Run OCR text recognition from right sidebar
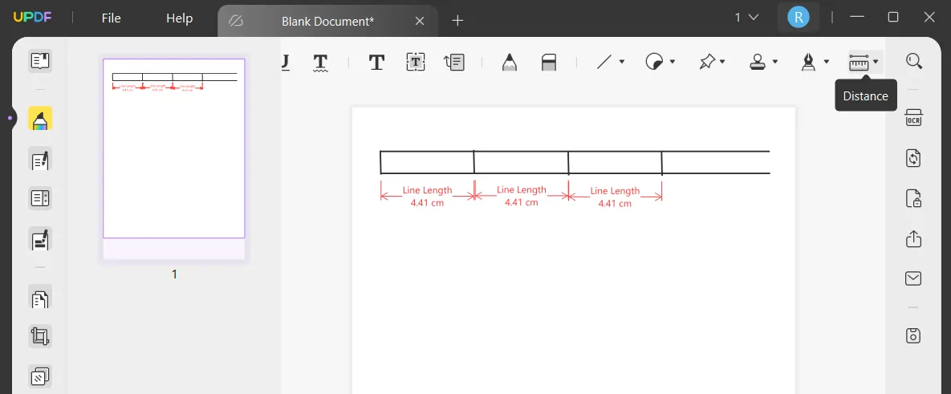951x394 pixels. (913, 118)
